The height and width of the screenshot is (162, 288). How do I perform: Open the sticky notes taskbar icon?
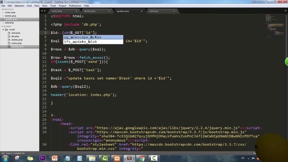point(30,158)
